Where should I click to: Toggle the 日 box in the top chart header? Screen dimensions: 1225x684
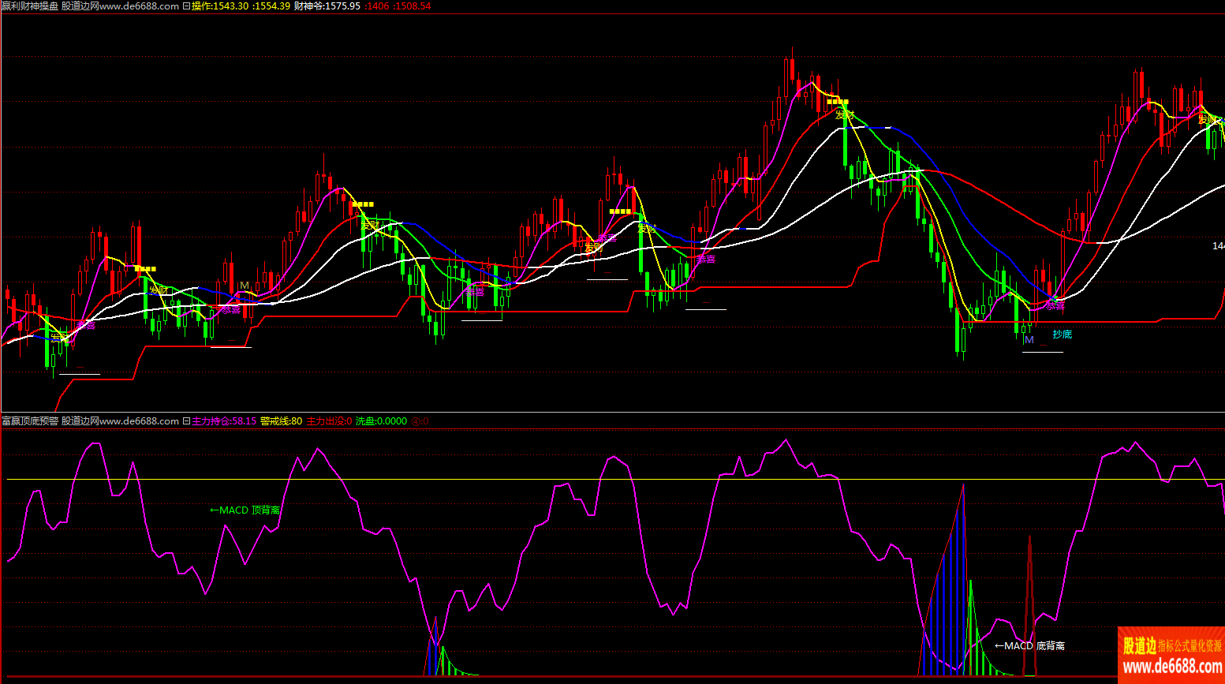[186, 6]
